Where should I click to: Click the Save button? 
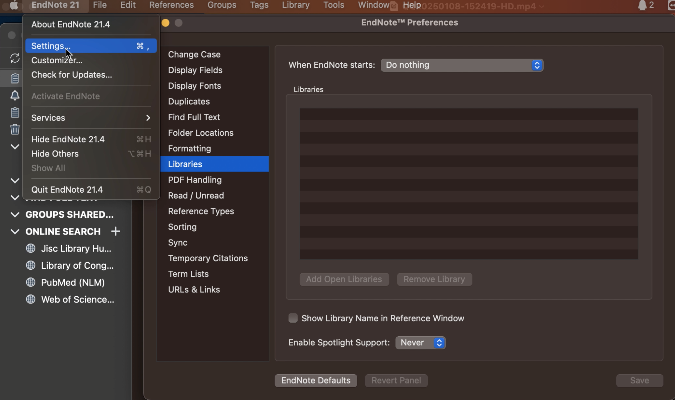tap(639, 381)
